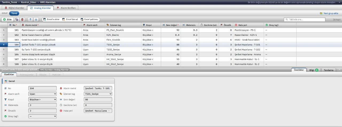Click the Öncelik input field
This screenshot has height=127, width=342.
[x=42, y=111]
